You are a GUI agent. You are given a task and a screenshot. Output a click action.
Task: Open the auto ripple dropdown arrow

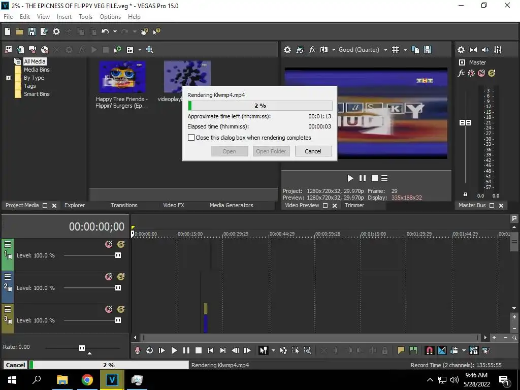(464, 350)
